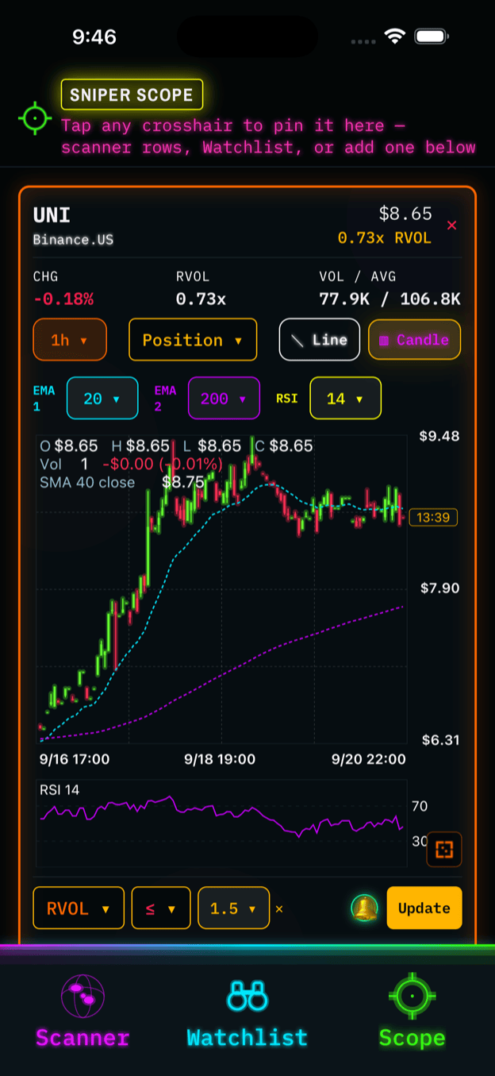Tap the 9/16 17:00 time axis label
Image resolution: width=495 pixels, height=1076 pixels.
pos(75,759)
